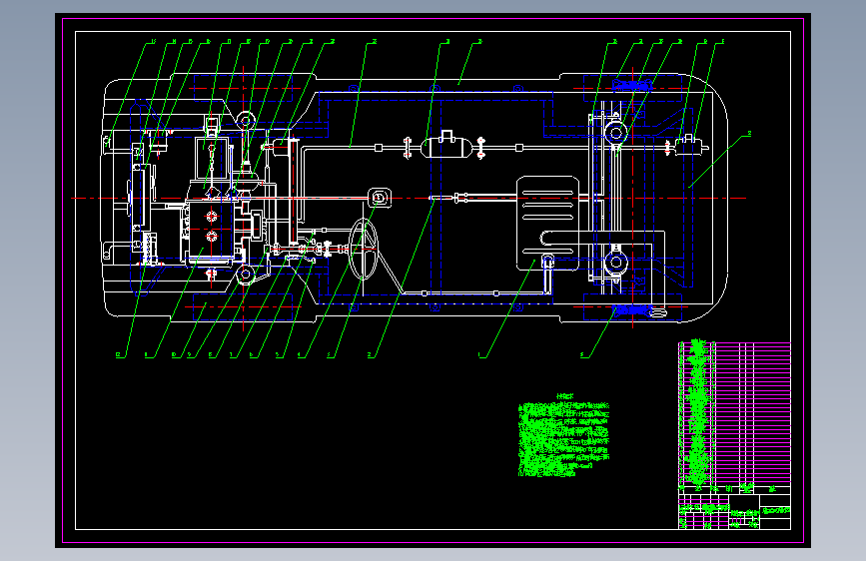Select rounded-square component on chassis centerline

coord(380,197)
